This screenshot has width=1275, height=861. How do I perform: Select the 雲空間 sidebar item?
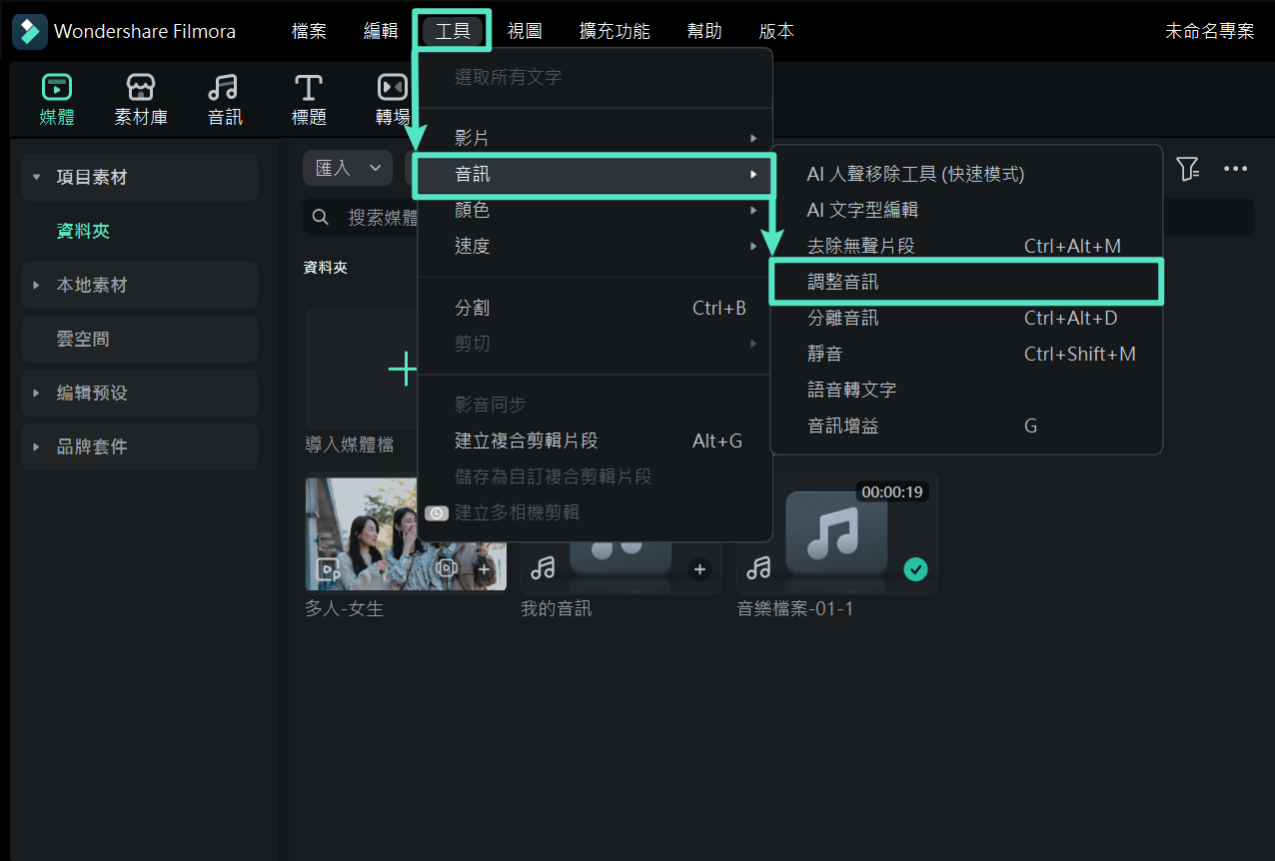coord(83,340)
